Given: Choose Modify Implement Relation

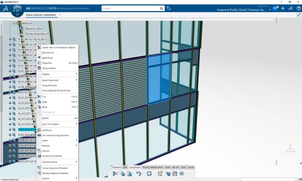Looking at the screenshot, I should (57, 173).
